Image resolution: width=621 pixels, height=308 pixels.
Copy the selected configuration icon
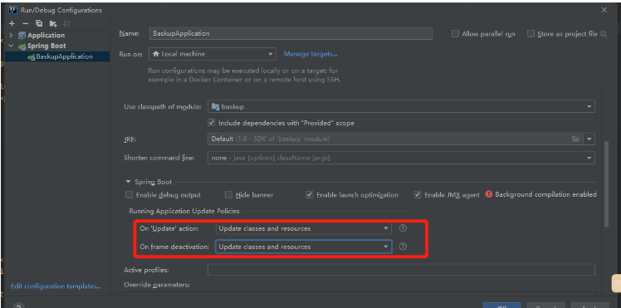39,23
